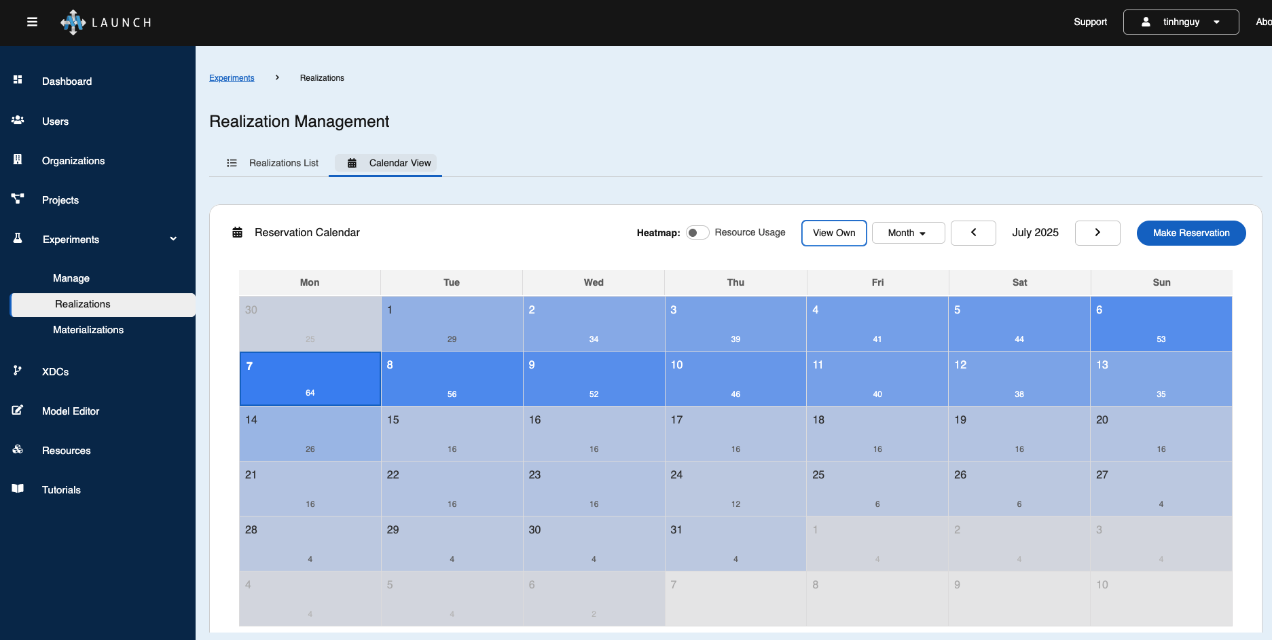Open Materializations in the sidebar
The height and width of the screenshot is (640, 1272).
pos(88,330)
